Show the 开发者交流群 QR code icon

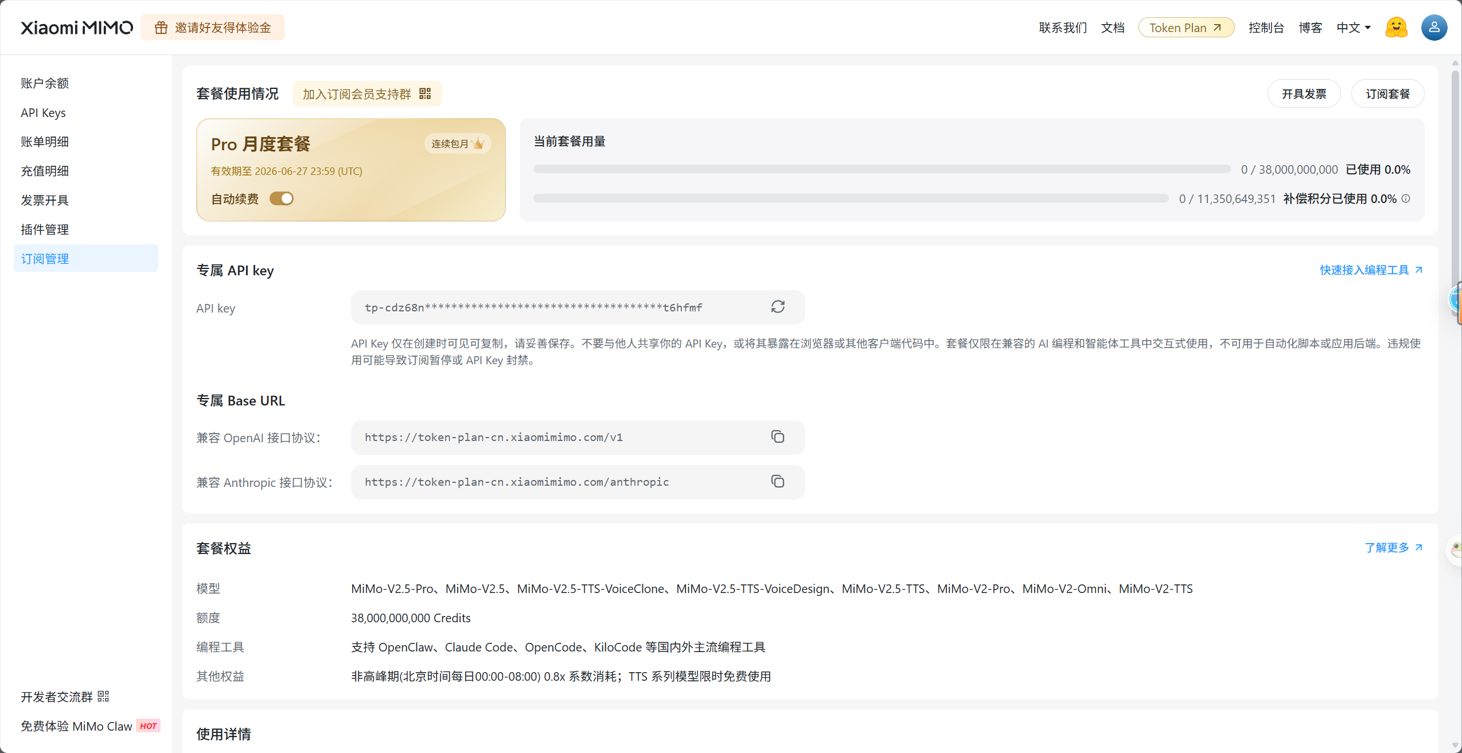point(103,696)
